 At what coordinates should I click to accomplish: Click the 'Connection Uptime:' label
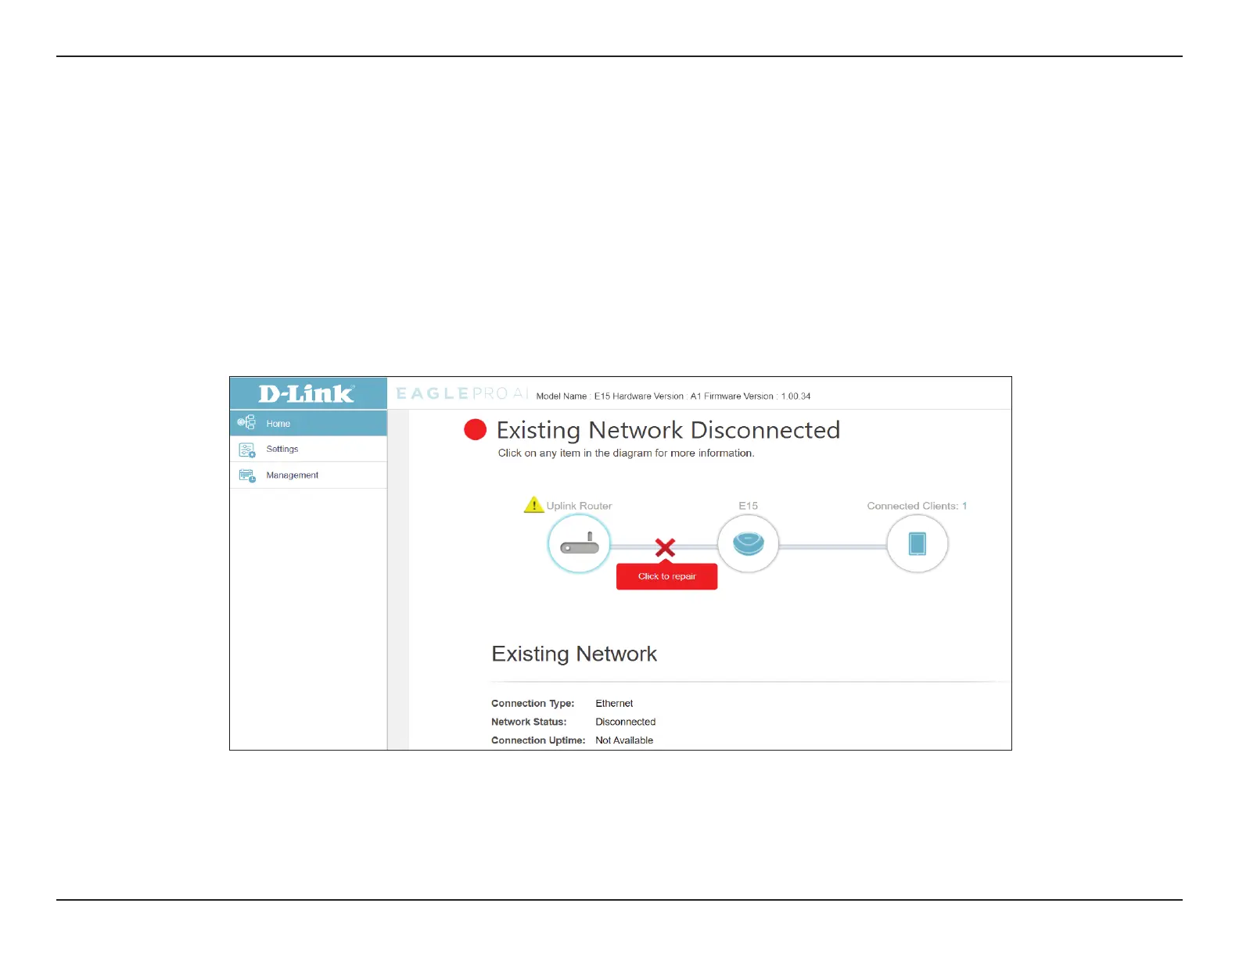[538, 740]
